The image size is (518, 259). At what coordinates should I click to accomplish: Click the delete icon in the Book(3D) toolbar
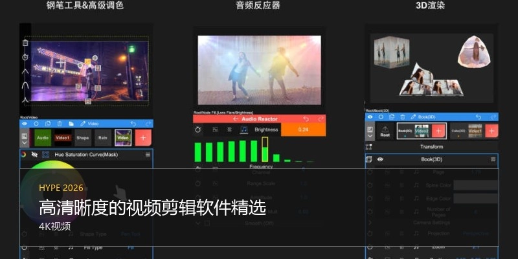tap(403, 117)
